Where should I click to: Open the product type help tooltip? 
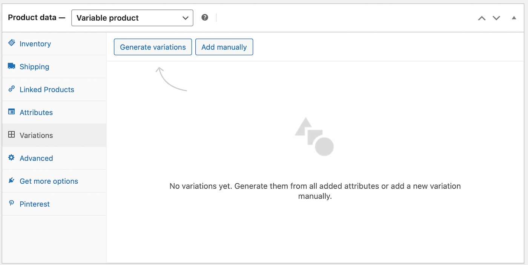point(204,17)
